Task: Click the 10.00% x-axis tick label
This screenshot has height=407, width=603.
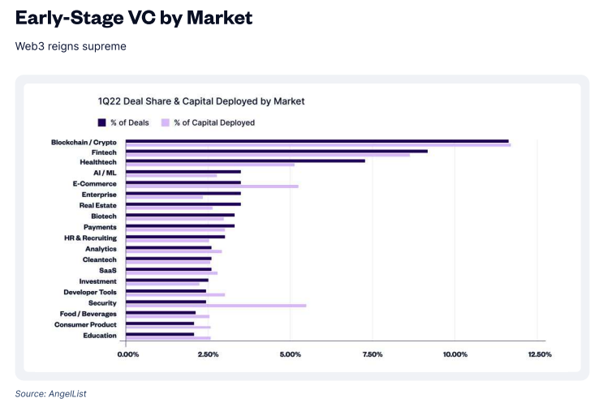Action: (x=455, y=354)
